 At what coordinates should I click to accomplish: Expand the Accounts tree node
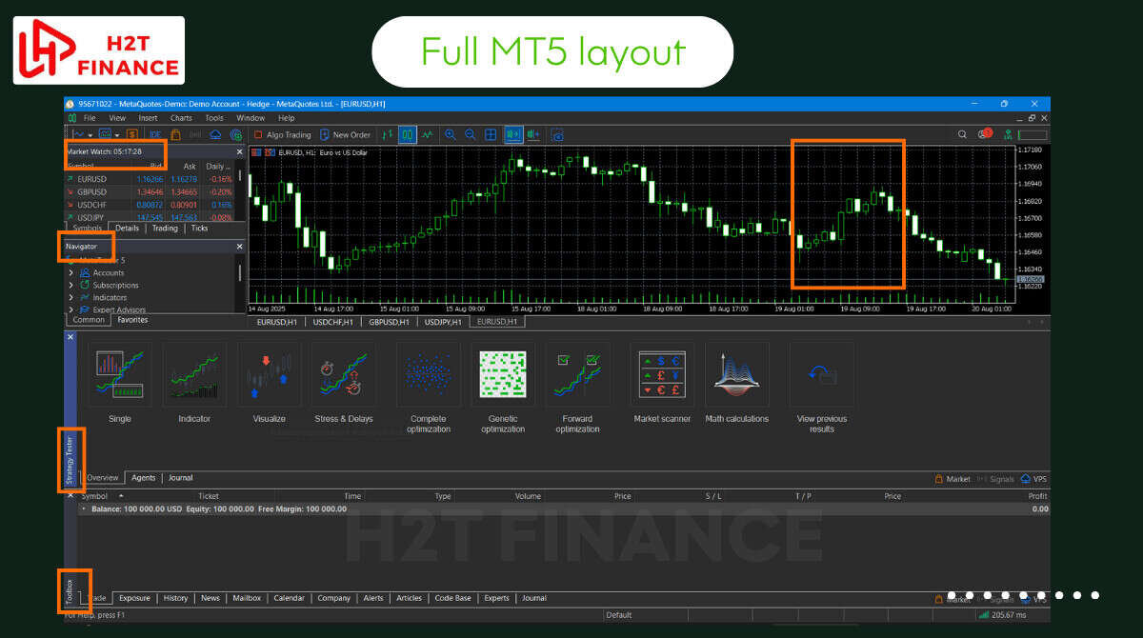(71, 272)
